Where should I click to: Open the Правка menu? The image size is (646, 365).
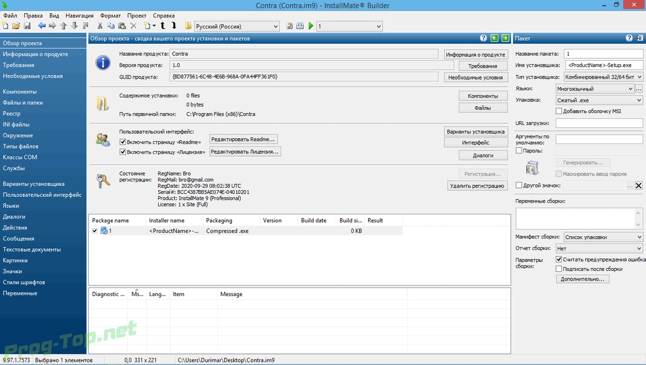coord(33,16)
